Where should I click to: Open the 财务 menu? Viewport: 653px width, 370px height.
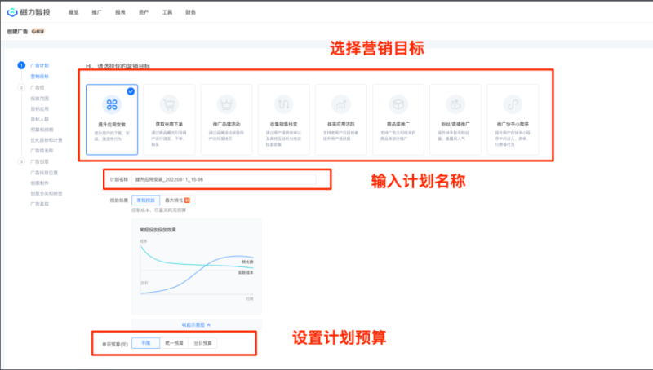point(190,12)
